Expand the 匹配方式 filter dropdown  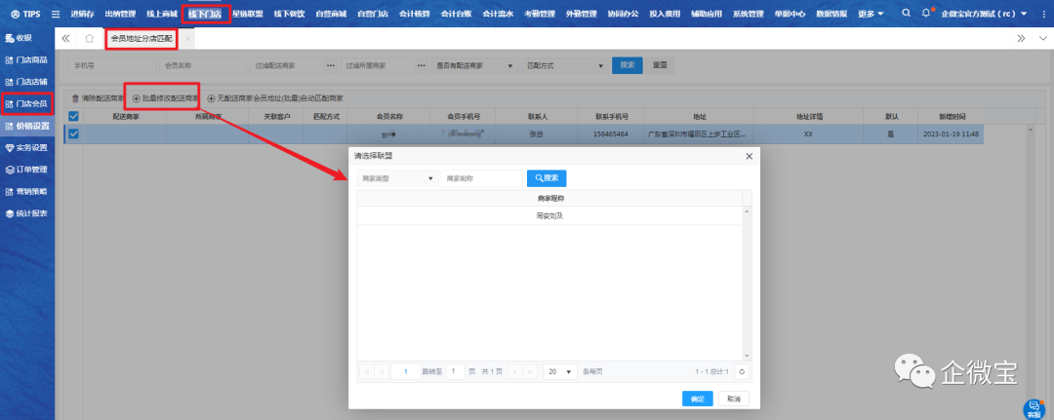coord(564,65)
